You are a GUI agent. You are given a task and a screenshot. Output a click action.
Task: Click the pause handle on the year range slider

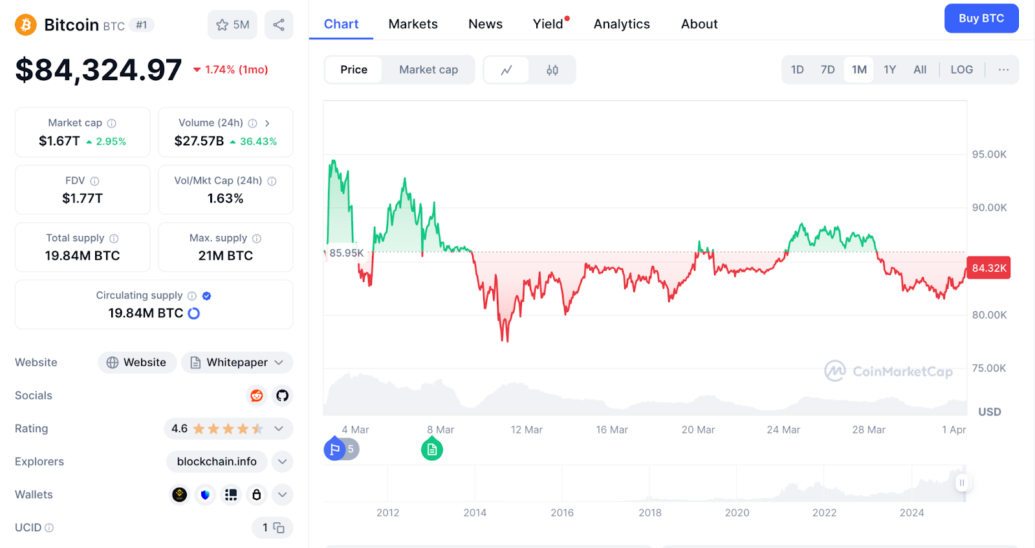click(x=962, y=483)
